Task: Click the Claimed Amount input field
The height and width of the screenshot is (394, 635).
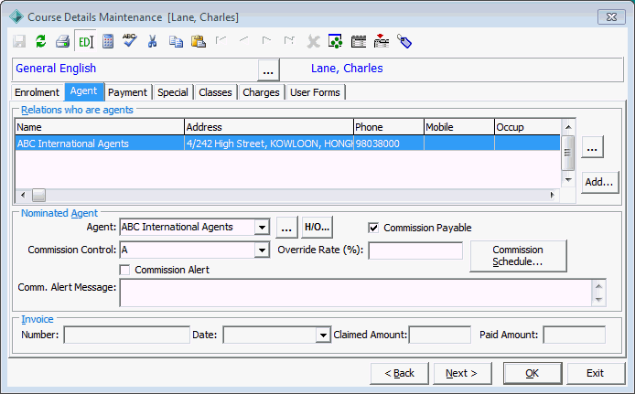Action: pos(440,335)
